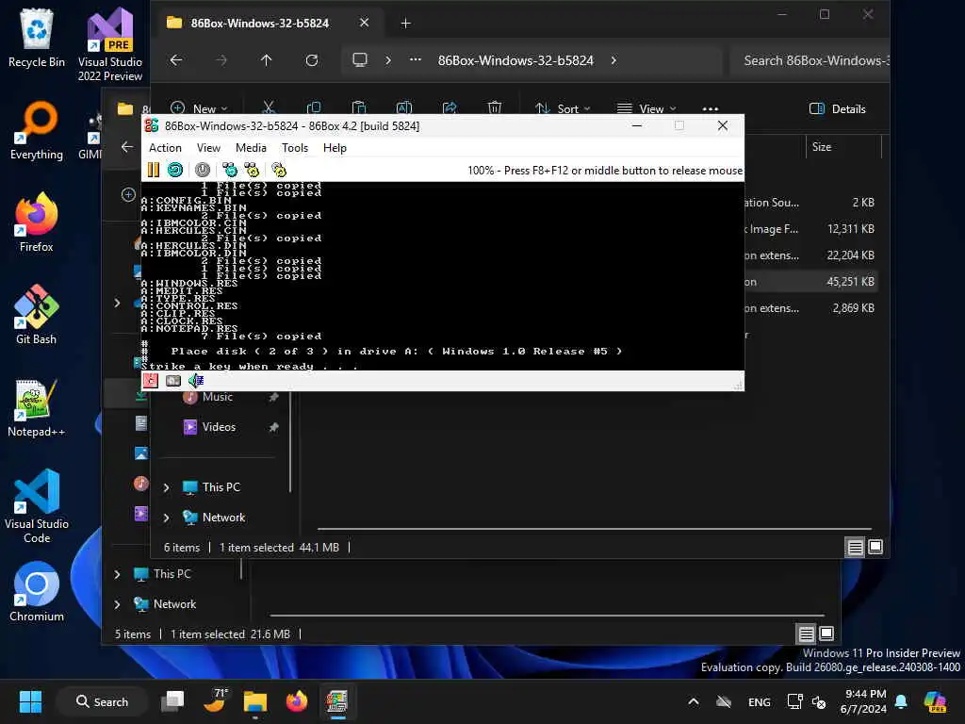
Task: Click the sound status bar icon
Action: click(x=196, y=381)
